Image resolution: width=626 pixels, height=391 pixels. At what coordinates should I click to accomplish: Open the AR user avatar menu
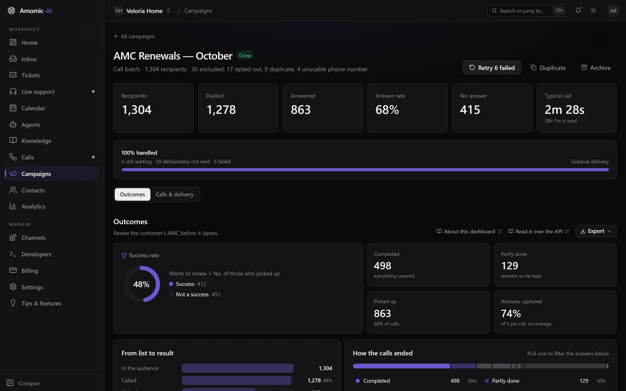(x=613, y=10)
